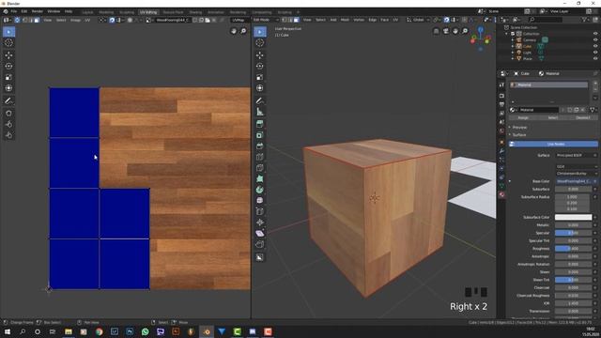This screenshot has width=601, height=338.
Task: Click the zoom icon in 3D viewport
Action: point(465,31)
